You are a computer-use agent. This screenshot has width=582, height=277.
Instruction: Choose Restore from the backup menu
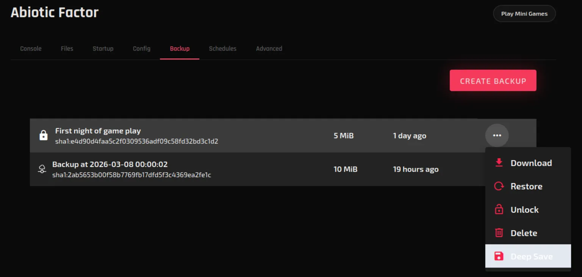click(x=528, y=186)
